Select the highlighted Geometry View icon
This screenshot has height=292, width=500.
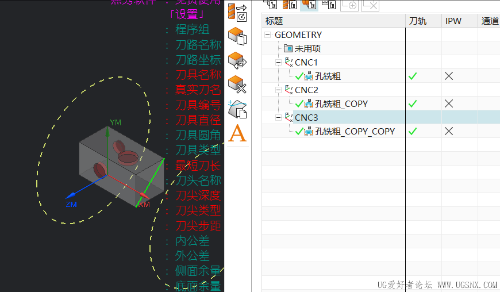309,5
